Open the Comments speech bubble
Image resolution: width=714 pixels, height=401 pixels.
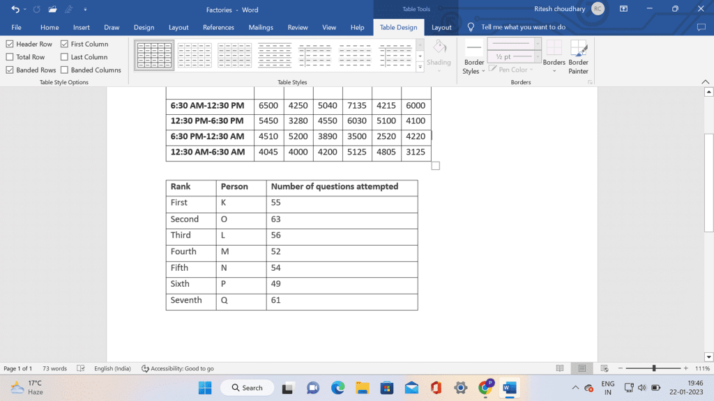pyautogui.click(x=701, y=27)
